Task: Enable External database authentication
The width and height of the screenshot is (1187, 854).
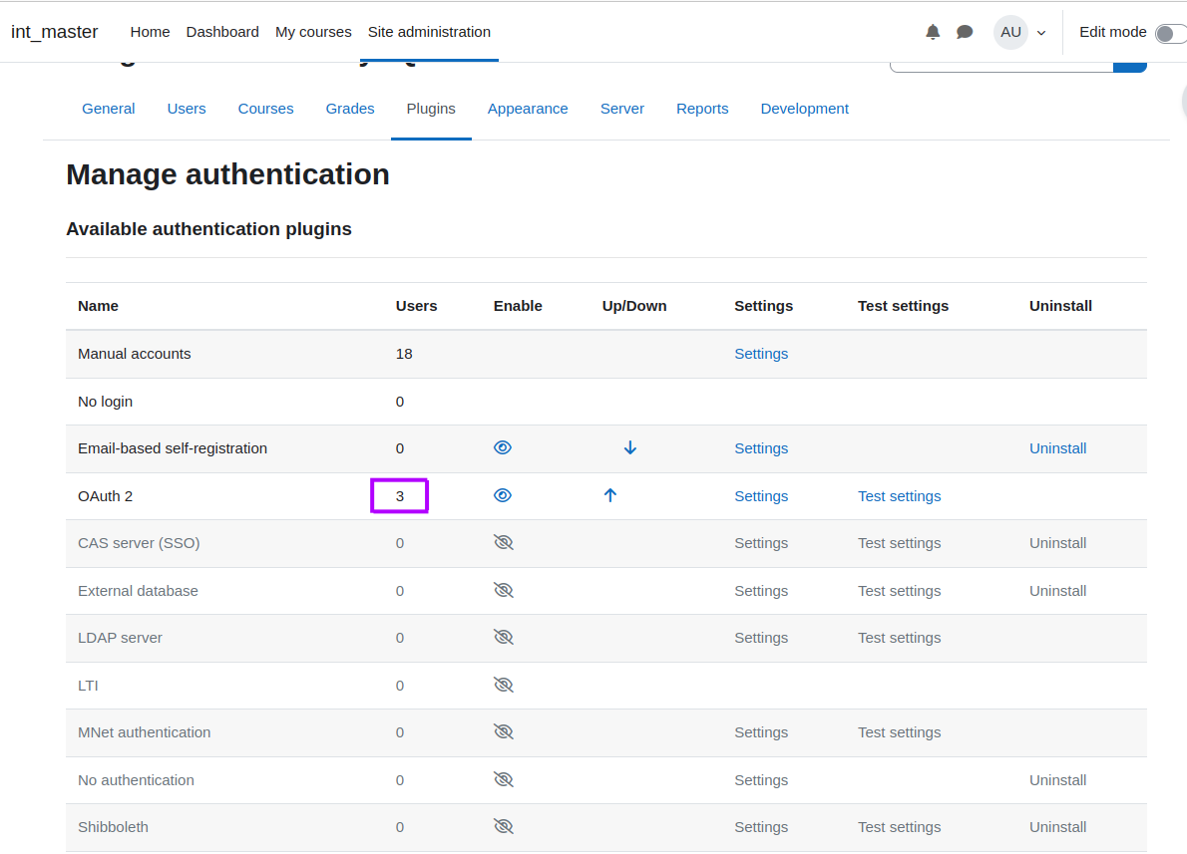Action: pyautogui.click(x=504, y=590)
